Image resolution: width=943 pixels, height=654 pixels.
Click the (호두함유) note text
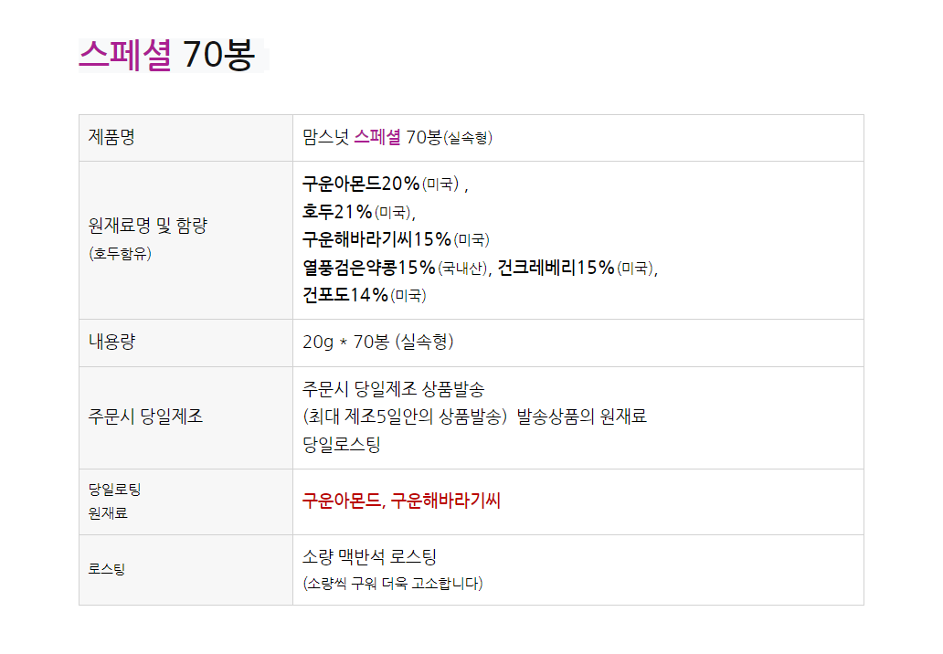(120, 254)
